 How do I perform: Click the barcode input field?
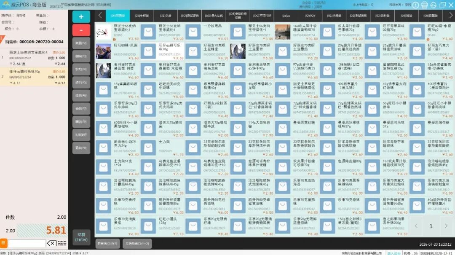click(27, 243)
